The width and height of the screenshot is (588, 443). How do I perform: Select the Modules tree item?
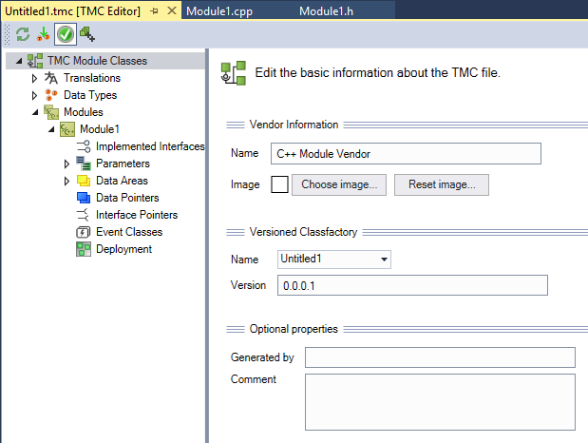pos(84,112)
